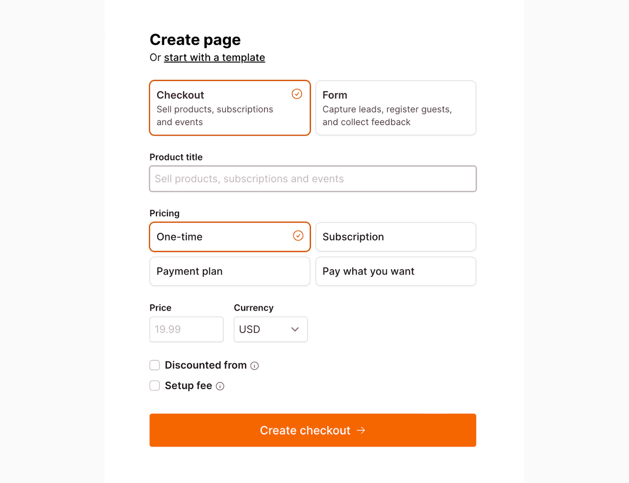The image size is (629, 483).
Task: Click the Checkout card's checkmark icon
Action: pos(297,94)
